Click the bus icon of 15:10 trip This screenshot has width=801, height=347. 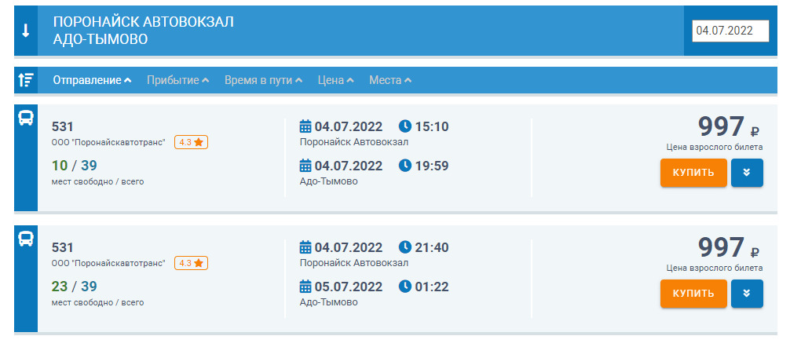26,118
